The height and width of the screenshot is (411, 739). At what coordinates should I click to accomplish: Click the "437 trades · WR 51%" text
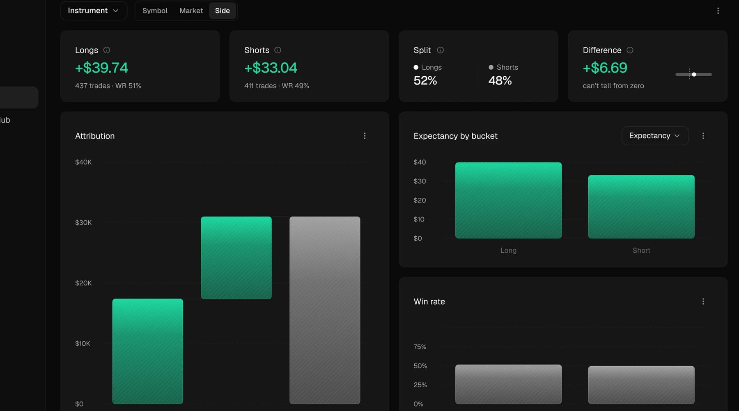(x=108, y=86)
